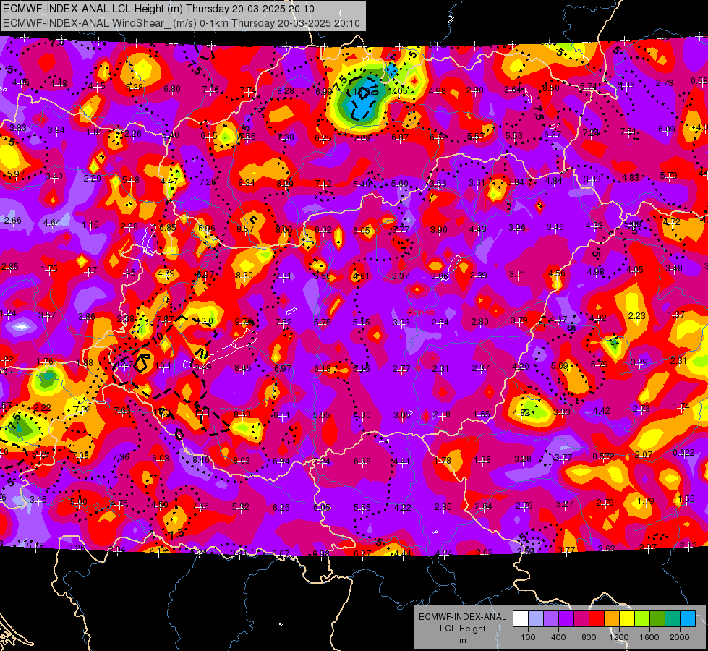Image resolution: width=708 pixels, height=651 pixels.
Task: Click the 0.58 value at the right edge
Action: [699, 81]
